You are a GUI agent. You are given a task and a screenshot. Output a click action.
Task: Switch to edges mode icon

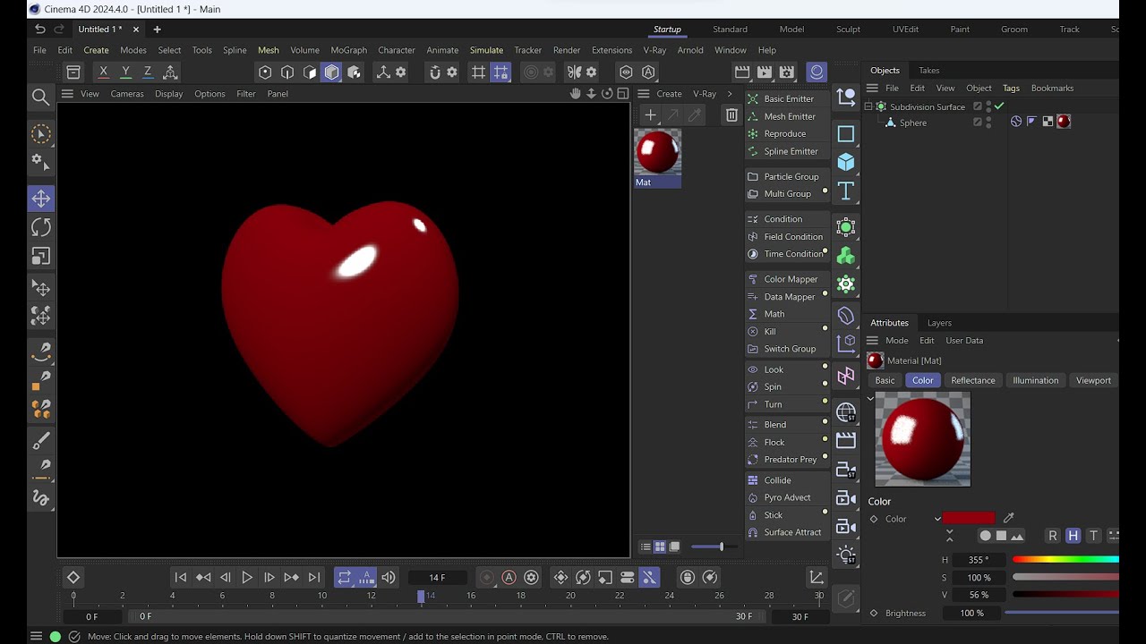click(x=287, y=72)
